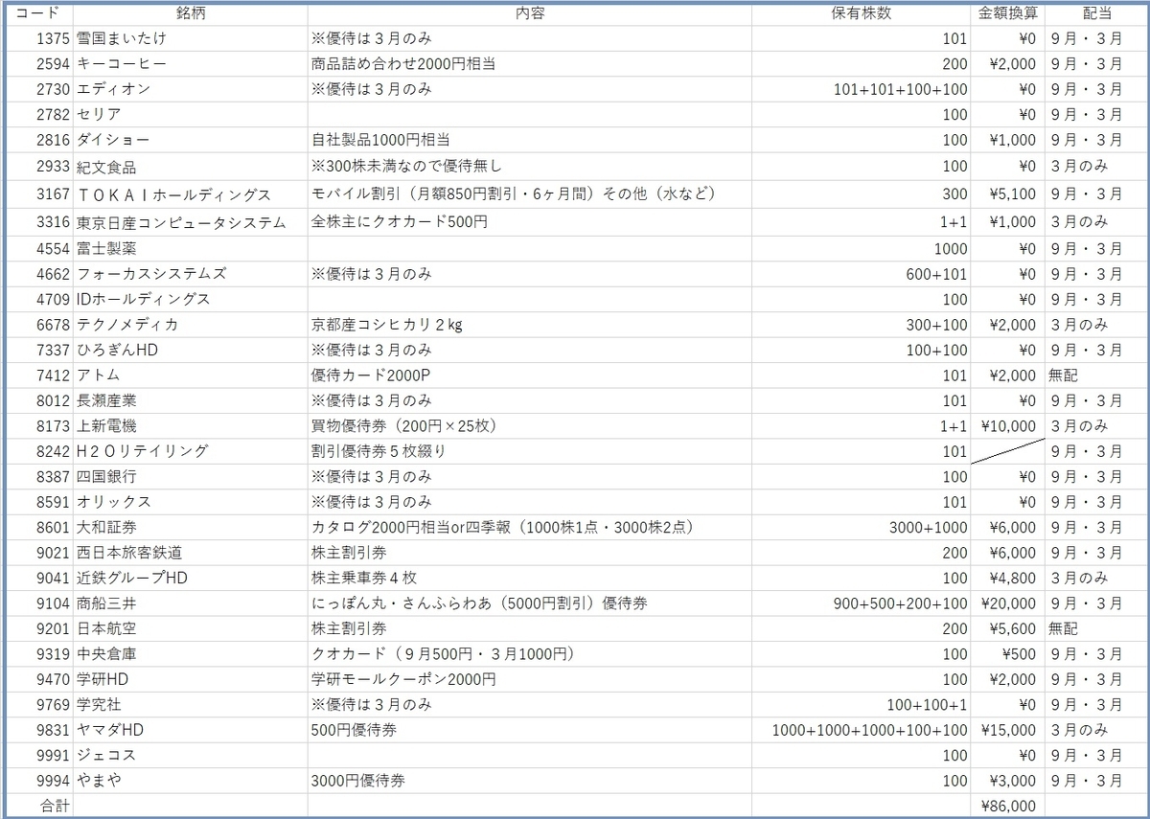Click the 学究社 name cell
The height and width of the screenshot is (819, 1150).
coord(191,705)
